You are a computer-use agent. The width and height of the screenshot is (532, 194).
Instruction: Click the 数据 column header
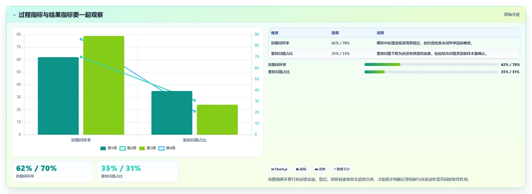tap(335, 33)
